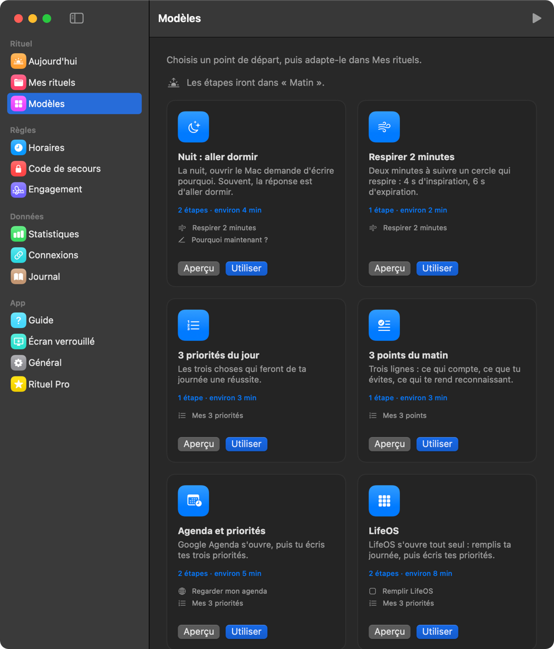
Task: Click the Connexions link icon
Action: 18,255
